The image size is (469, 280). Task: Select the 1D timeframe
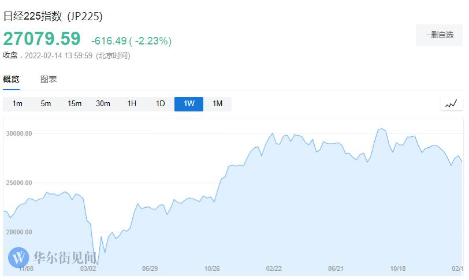click(160, 104)
